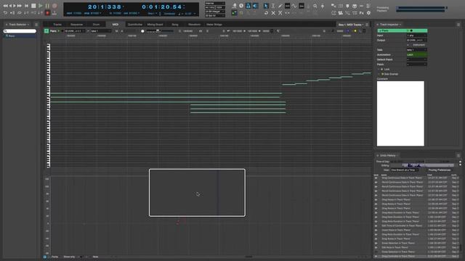This screenshot has width=465, height=261.
Task: Click the Markers shortcut icon
Action: coord(347,6)
